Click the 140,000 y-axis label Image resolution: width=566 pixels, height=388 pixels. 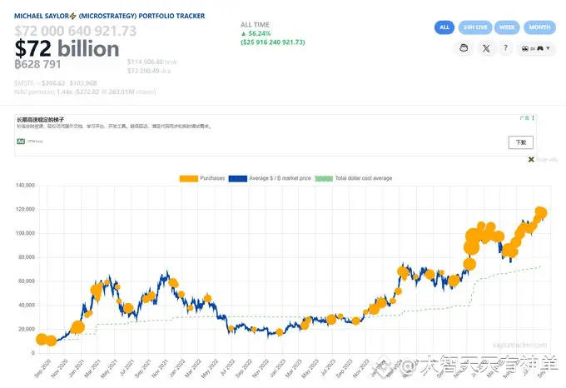[25, 186]
